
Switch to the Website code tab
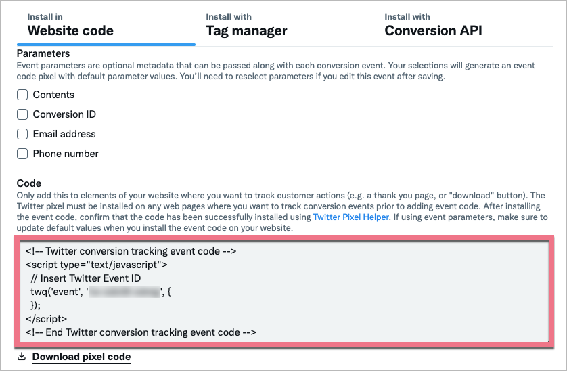[x=70, y=24]
